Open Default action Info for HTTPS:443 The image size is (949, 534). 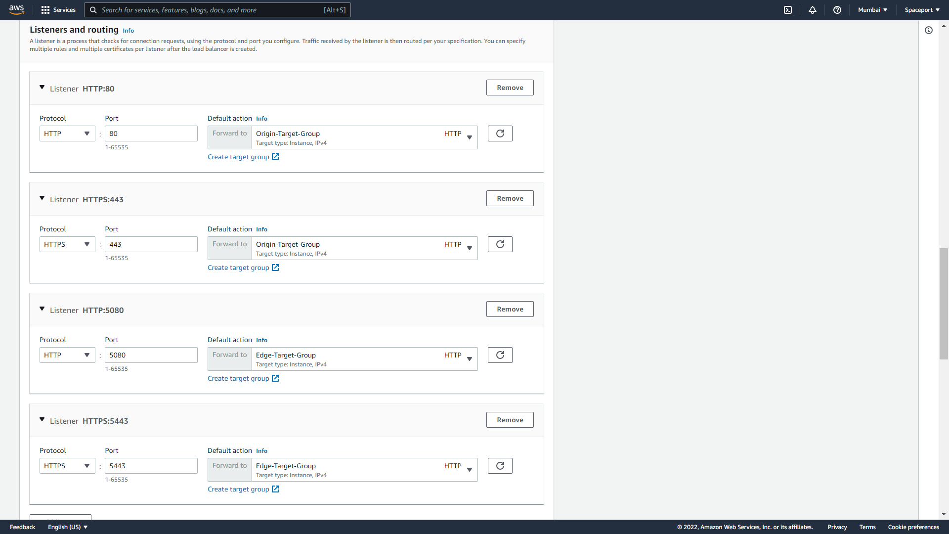[x=261, y=229]
